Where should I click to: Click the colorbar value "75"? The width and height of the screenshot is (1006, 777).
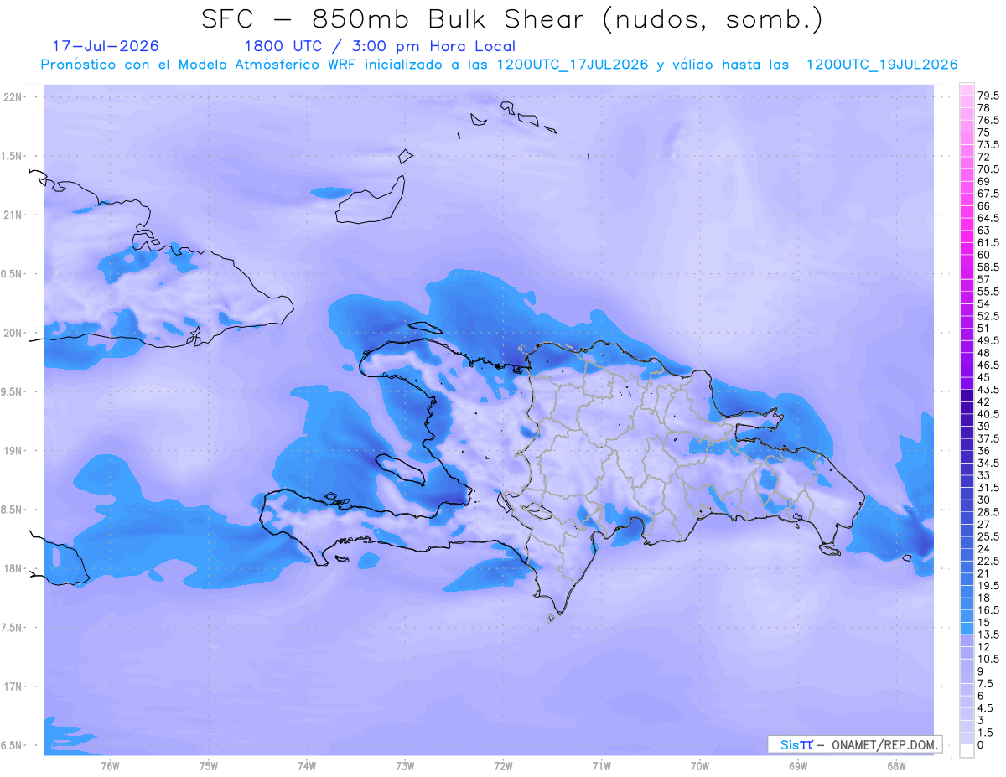coord(984,132)
